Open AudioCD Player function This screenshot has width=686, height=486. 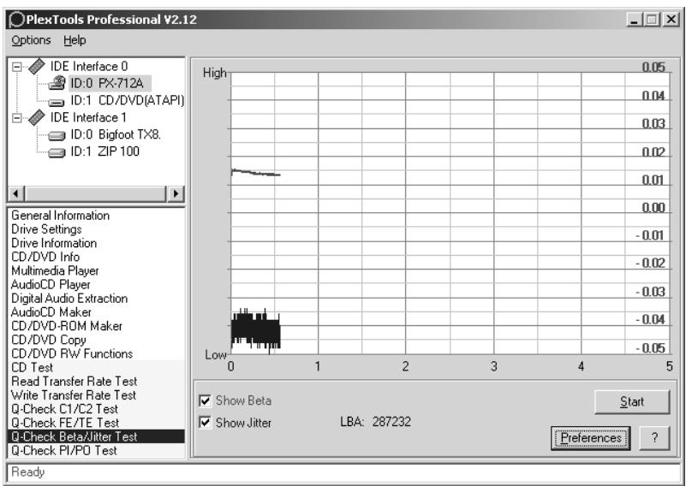tap(51, 285)
